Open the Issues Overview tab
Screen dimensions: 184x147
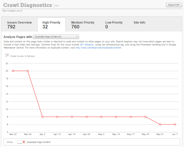tap(19, 25)
